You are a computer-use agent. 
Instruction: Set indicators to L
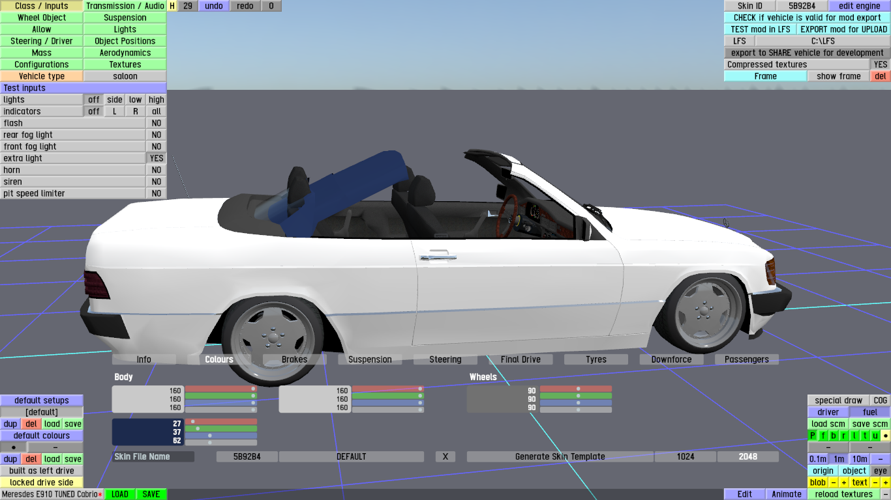click(115, 111)
